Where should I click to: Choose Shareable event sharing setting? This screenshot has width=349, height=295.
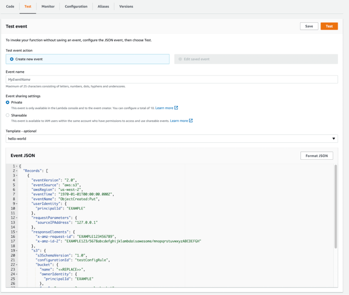click(x=7, y=115)
